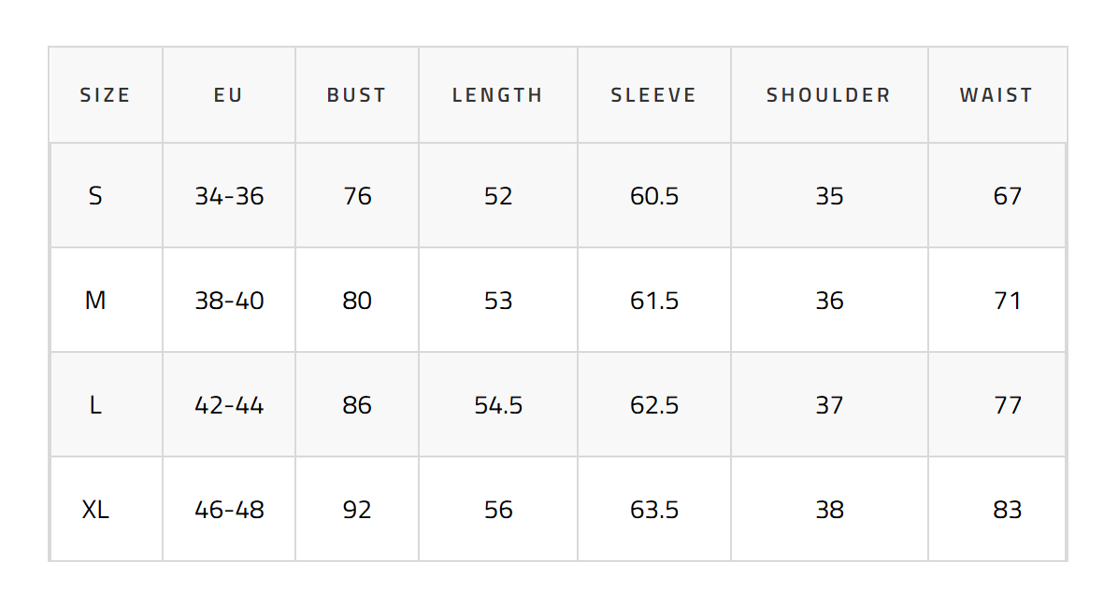This screenshot has width=1118, height=590.
Task: Click the EU size 42-44 cell
Action: tap(229, 405)
